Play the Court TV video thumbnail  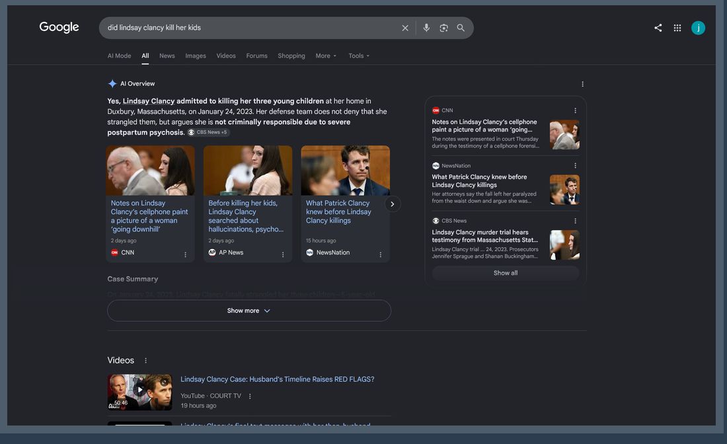click(x=139, y=392)
